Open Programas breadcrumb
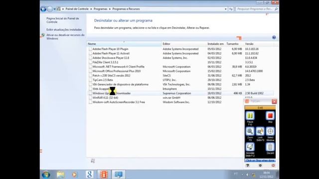Viewport: 319px width, 179px height. pyautogui.click(x=100, y=9)
